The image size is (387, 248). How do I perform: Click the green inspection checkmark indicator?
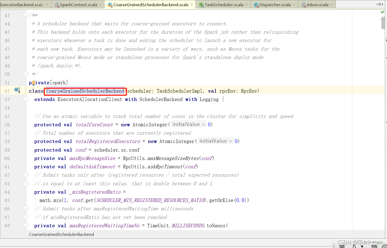pos(382,12)
